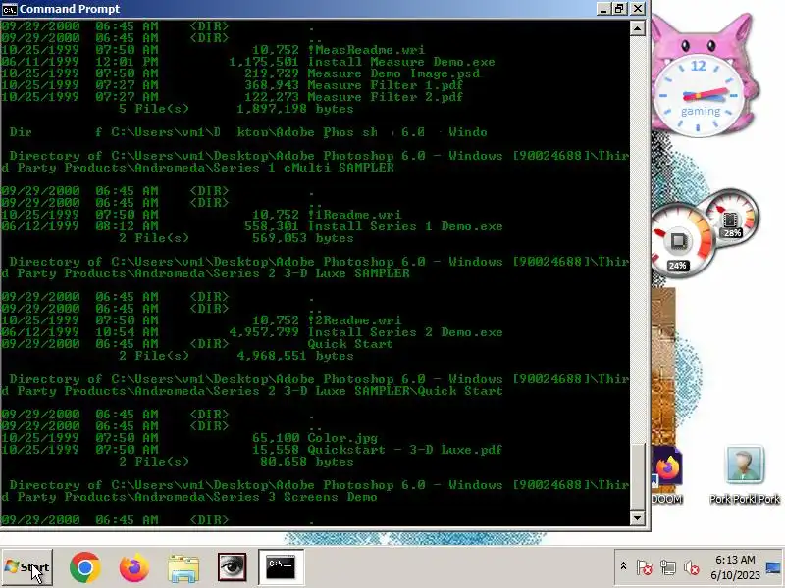The height and width of the screenshot is (588, 785).
Task: Select the Command Prompt taskbar button
Action: tap(281, 566)
